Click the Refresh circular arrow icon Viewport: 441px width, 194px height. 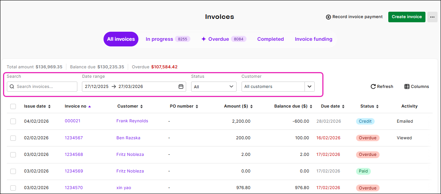373,86
